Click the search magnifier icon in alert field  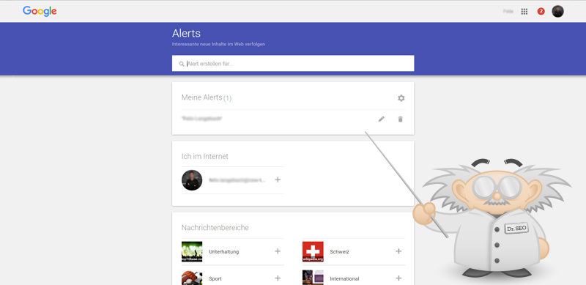coord(182,64)
